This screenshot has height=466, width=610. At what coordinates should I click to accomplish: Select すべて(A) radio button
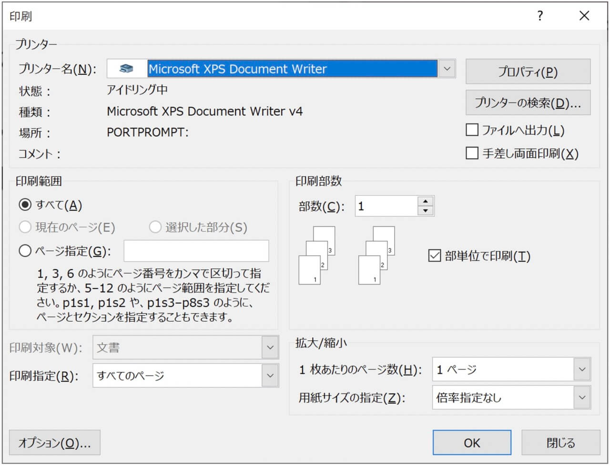pos(25,205)
